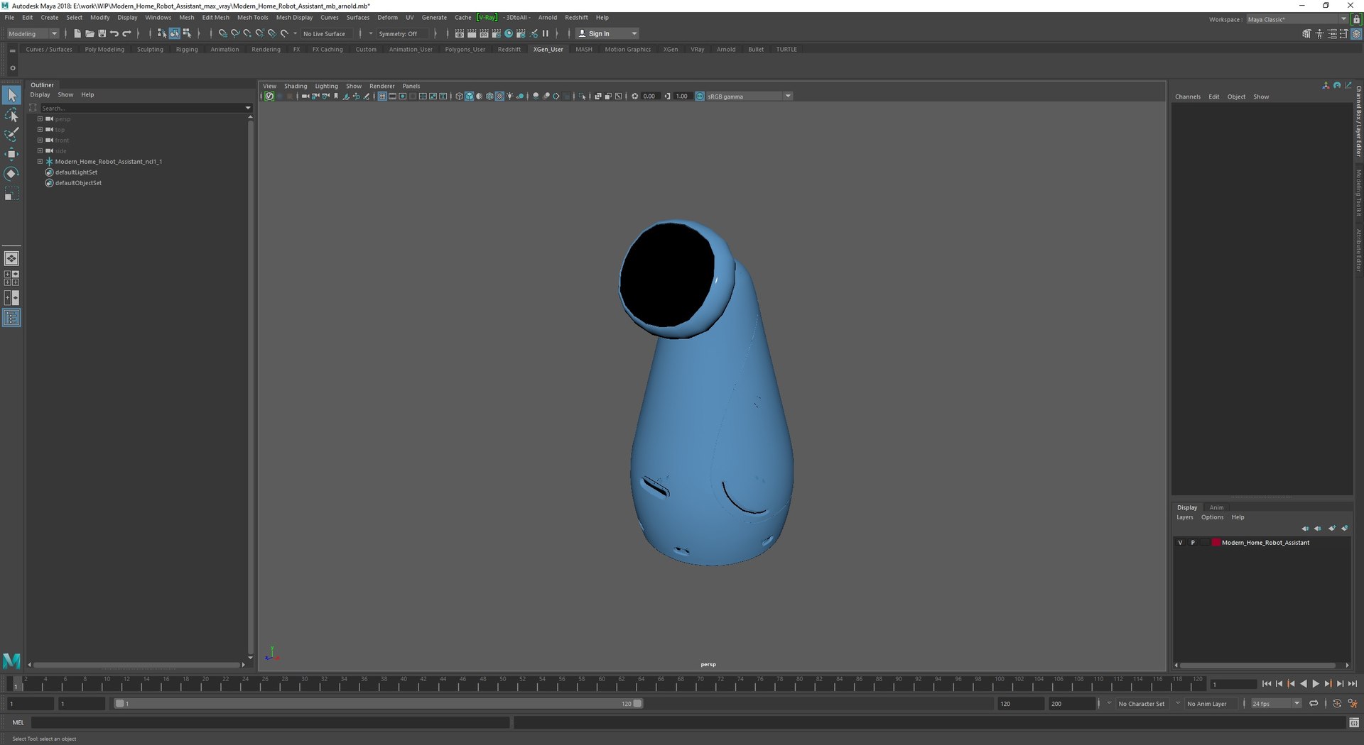Step forward one key button
This screenshot has width=1364, height=745.
point(1328,684)
